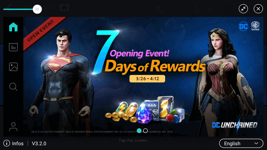Expand language list via chevron arrow

point(256,143)
